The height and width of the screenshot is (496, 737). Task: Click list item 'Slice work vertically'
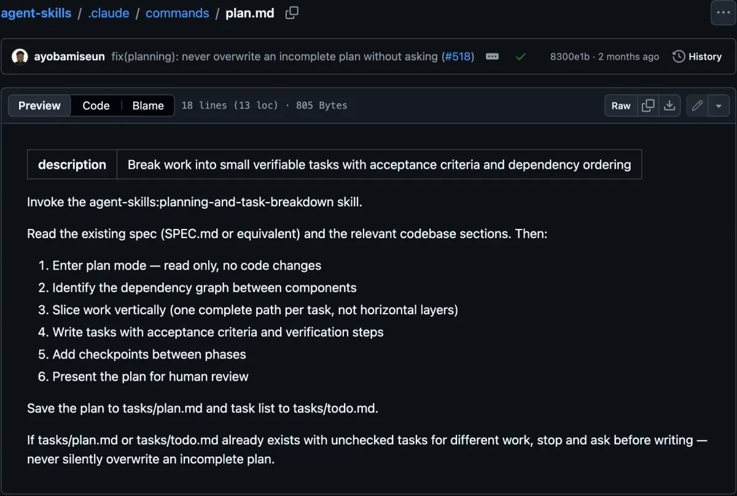255,310
